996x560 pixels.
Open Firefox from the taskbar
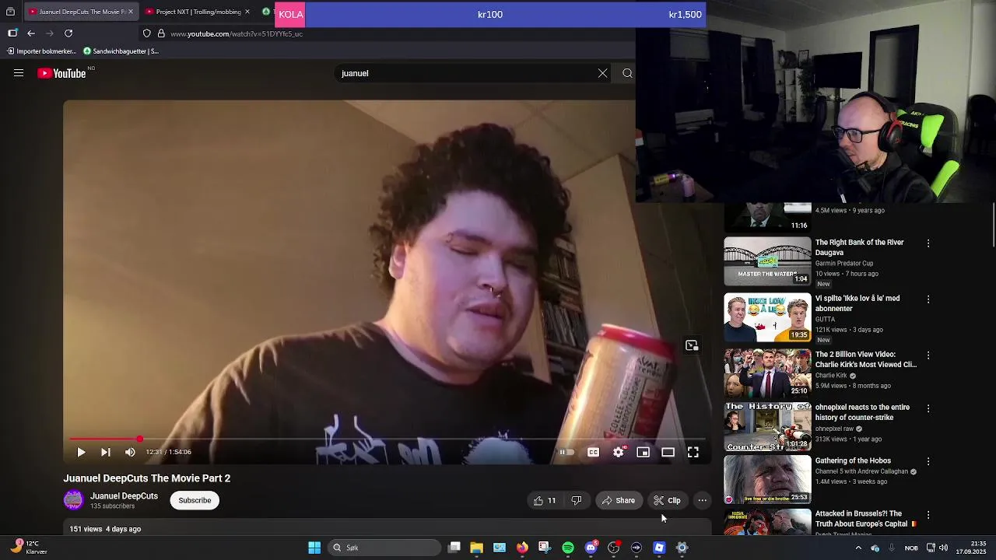(x=522, y=548)
